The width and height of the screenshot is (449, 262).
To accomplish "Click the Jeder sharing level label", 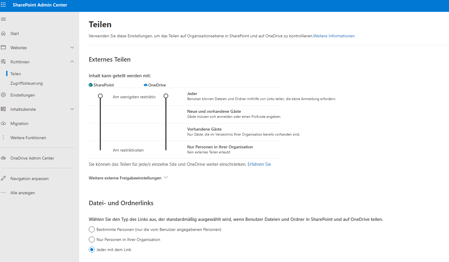I will (x=192, y=94).
